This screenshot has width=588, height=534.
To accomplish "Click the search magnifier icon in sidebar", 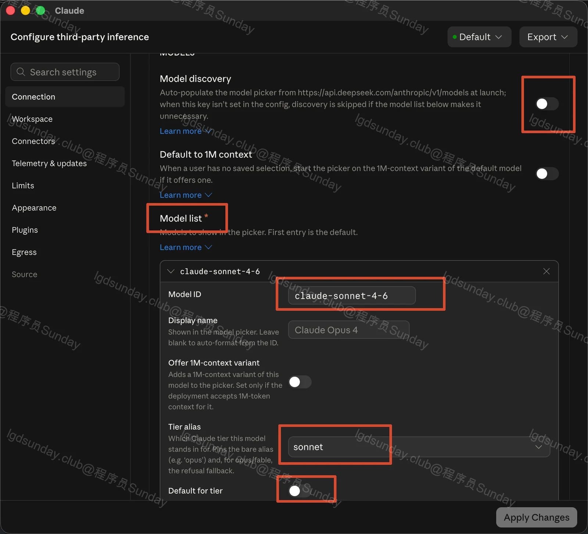I will point(21,72).
